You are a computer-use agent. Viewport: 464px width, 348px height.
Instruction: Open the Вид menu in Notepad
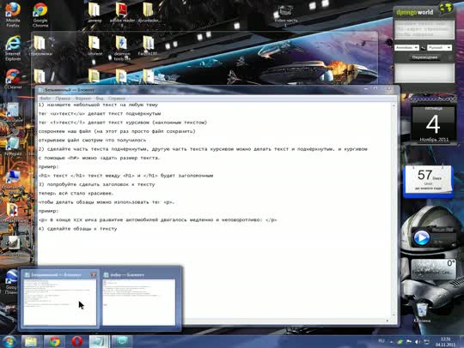(100, 99)
